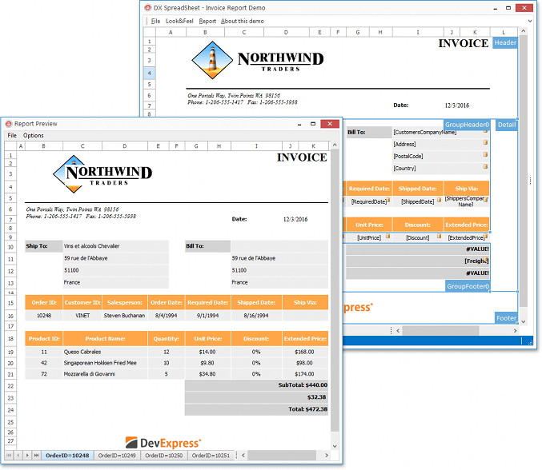Select column B header in DX SpreadSheet

tap(205, 32)
